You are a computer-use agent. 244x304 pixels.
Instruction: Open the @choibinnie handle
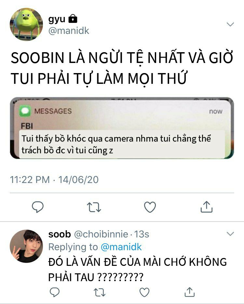(x=101, y=234)
